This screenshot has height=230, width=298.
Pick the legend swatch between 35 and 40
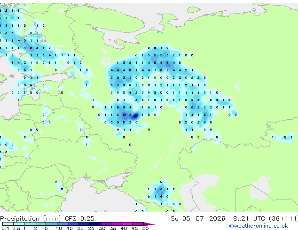(117, 224)
